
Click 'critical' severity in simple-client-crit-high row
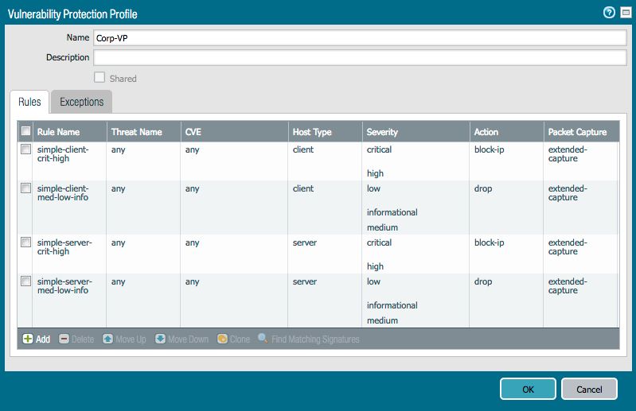tap(379, 149)
